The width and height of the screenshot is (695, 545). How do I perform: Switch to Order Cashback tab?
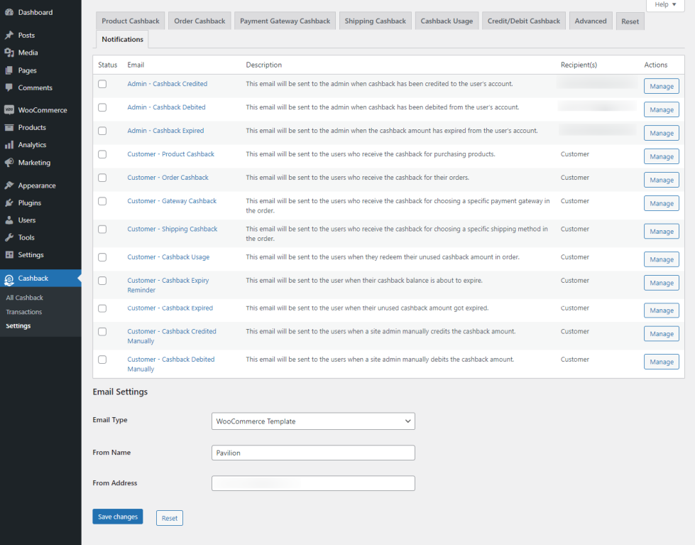click(199, 21)
